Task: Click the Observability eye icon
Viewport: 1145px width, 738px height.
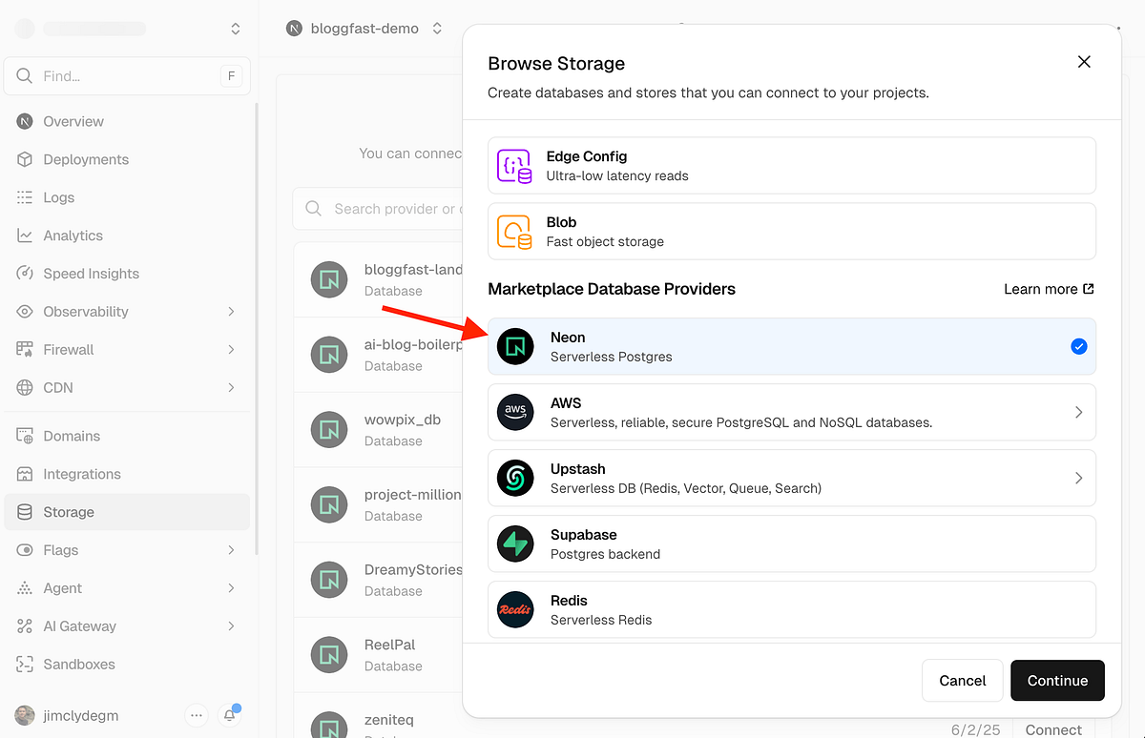Action: 25,312
